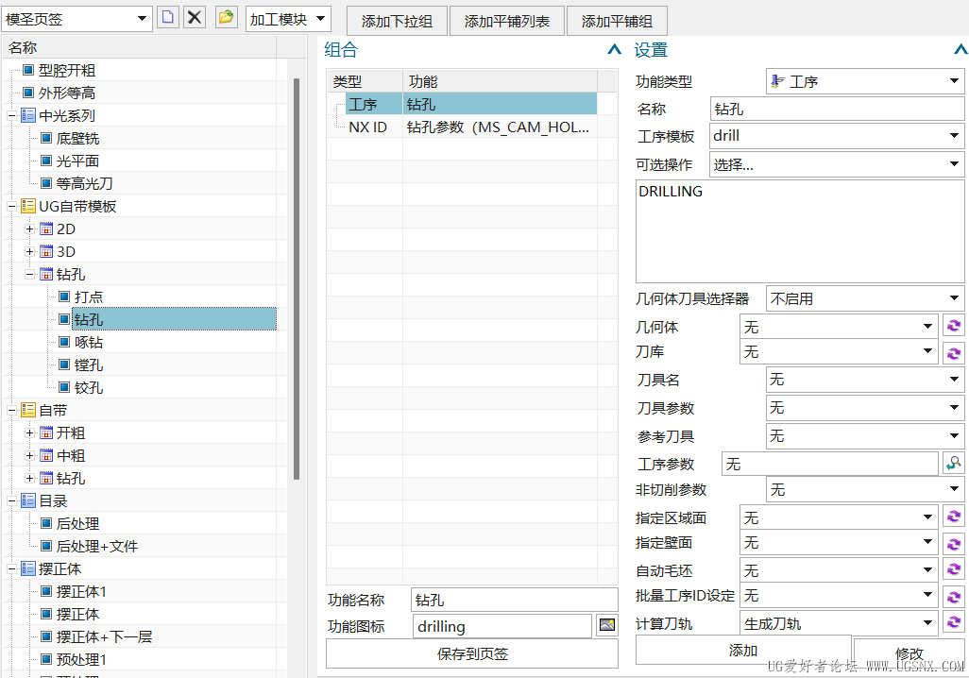Click the 功能名称 input field
Image resolution: width=969 pixels, height=678 pixels.
514,599
